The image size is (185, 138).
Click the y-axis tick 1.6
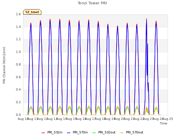pos(18,14)
